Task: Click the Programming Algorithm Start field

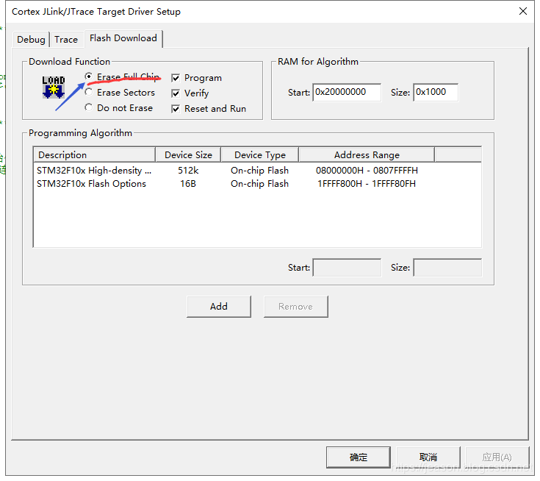Action: coord(347,267)
